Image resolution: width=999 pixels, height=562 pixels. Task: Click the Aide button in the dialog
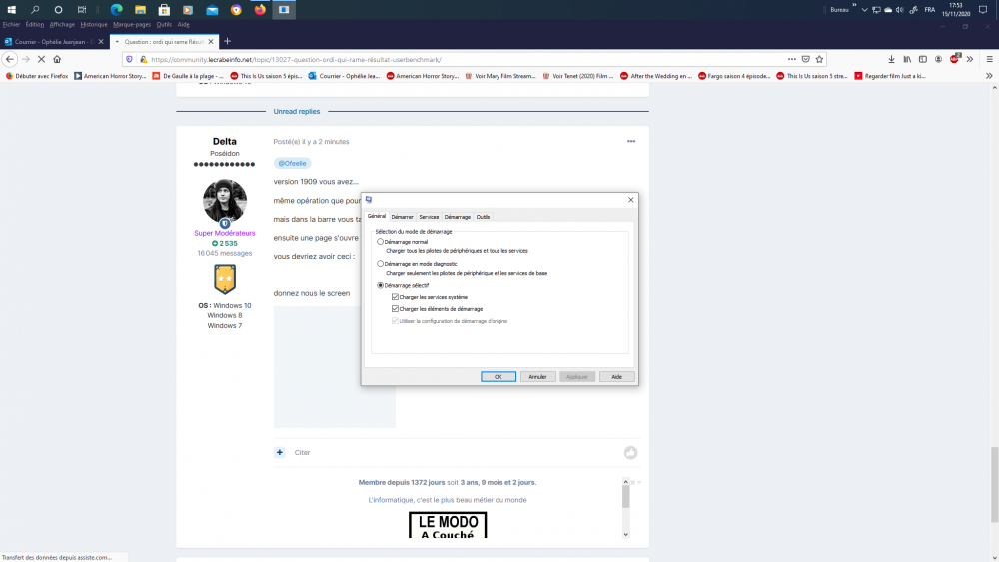[x=616, y=376]
